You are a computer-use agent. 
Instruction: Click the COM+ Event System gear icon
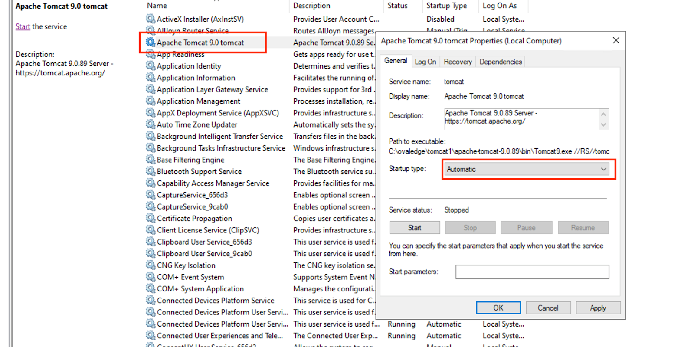pos(151,276)
